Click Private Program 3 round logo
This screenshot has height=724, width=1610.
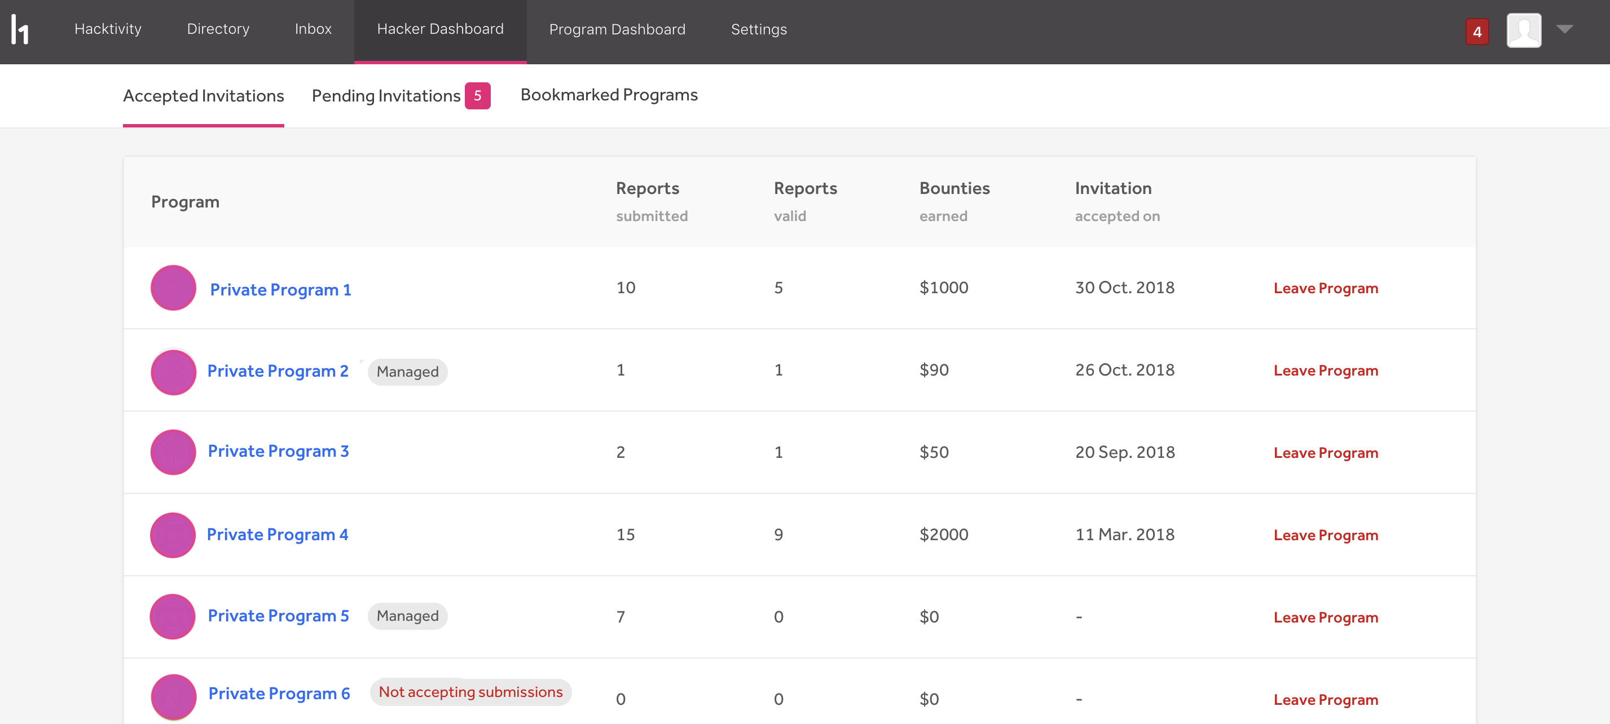click(173, 452)
